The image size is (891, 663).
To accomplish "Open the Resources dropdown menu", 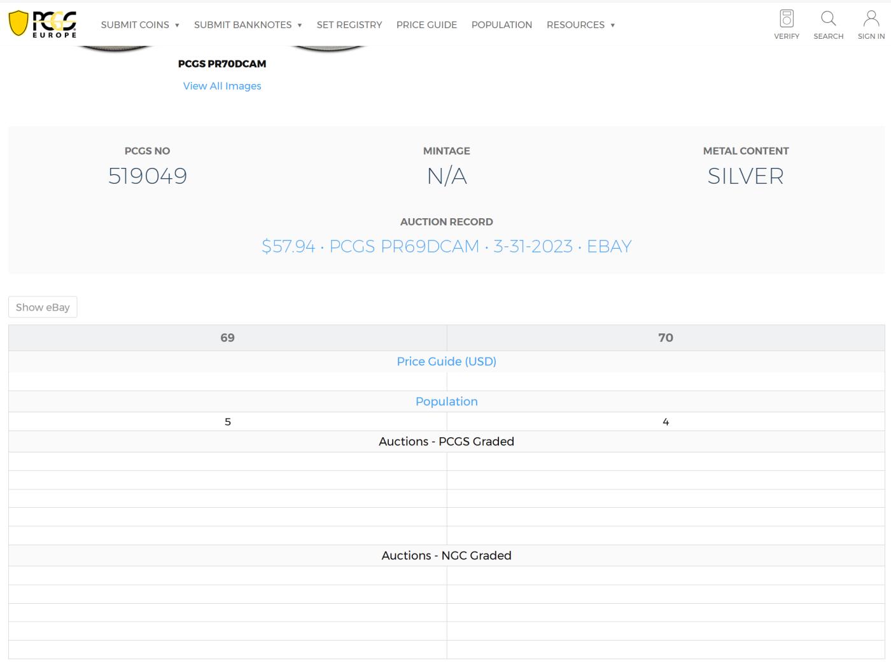I will click(580, 25).
